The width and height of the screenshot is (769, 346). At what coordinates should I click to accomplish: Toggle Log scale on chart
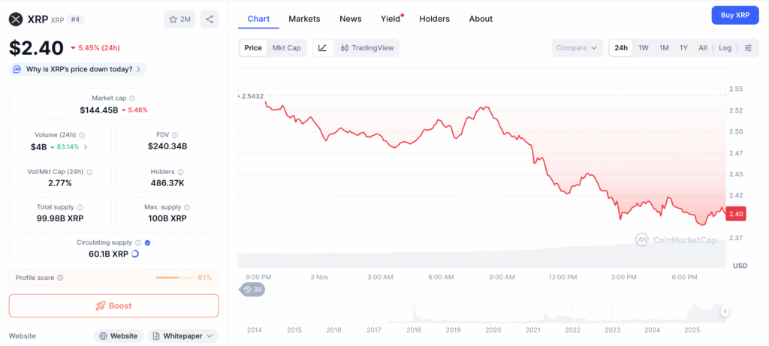[725, 48]
